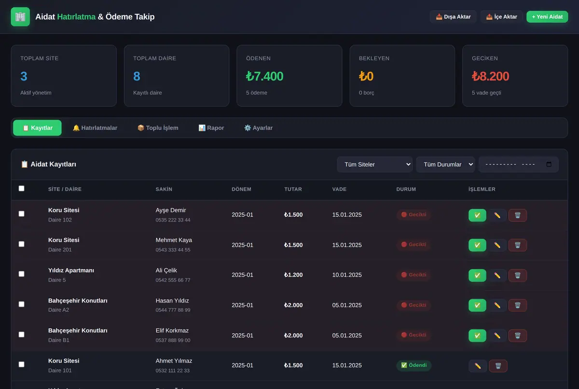Open the Hatırlatmalar tab
This screenshot has height=389, width=579.
95,128
